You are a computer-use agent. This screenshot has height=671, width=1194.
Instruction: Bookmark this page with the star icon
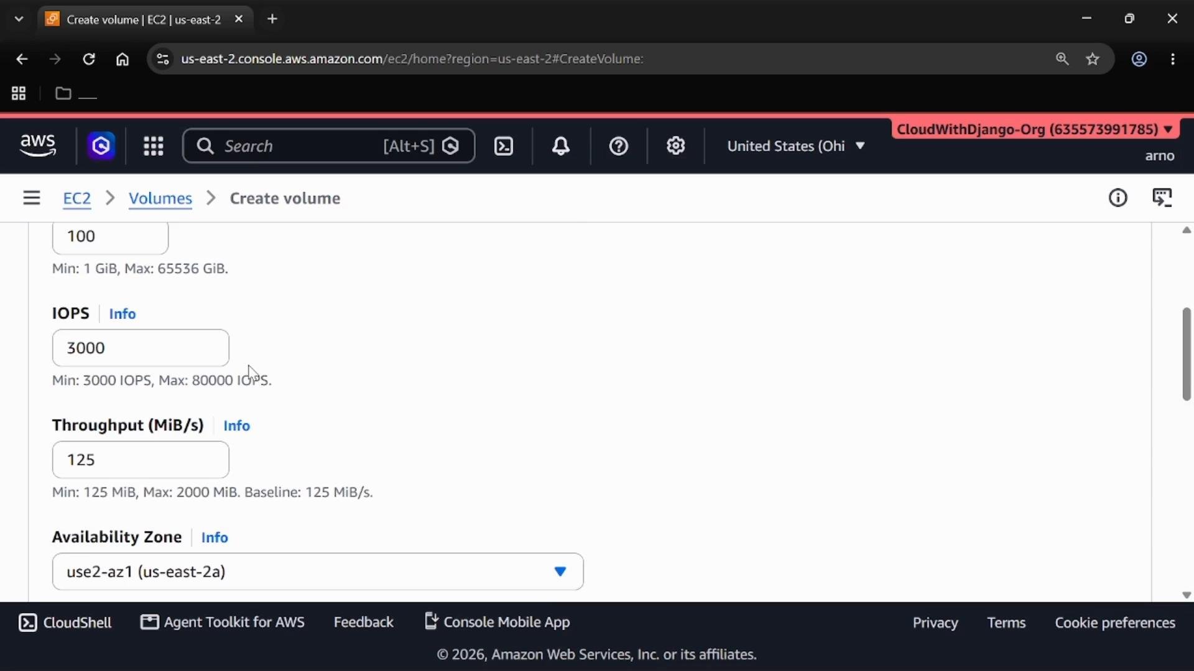[1093, 59]
